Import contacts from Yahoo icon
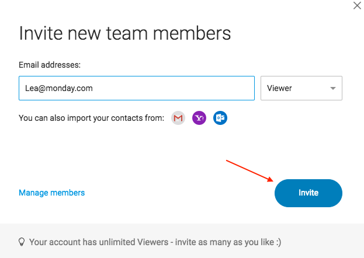This screenshot has width=364, height=258. click(199, 118)
